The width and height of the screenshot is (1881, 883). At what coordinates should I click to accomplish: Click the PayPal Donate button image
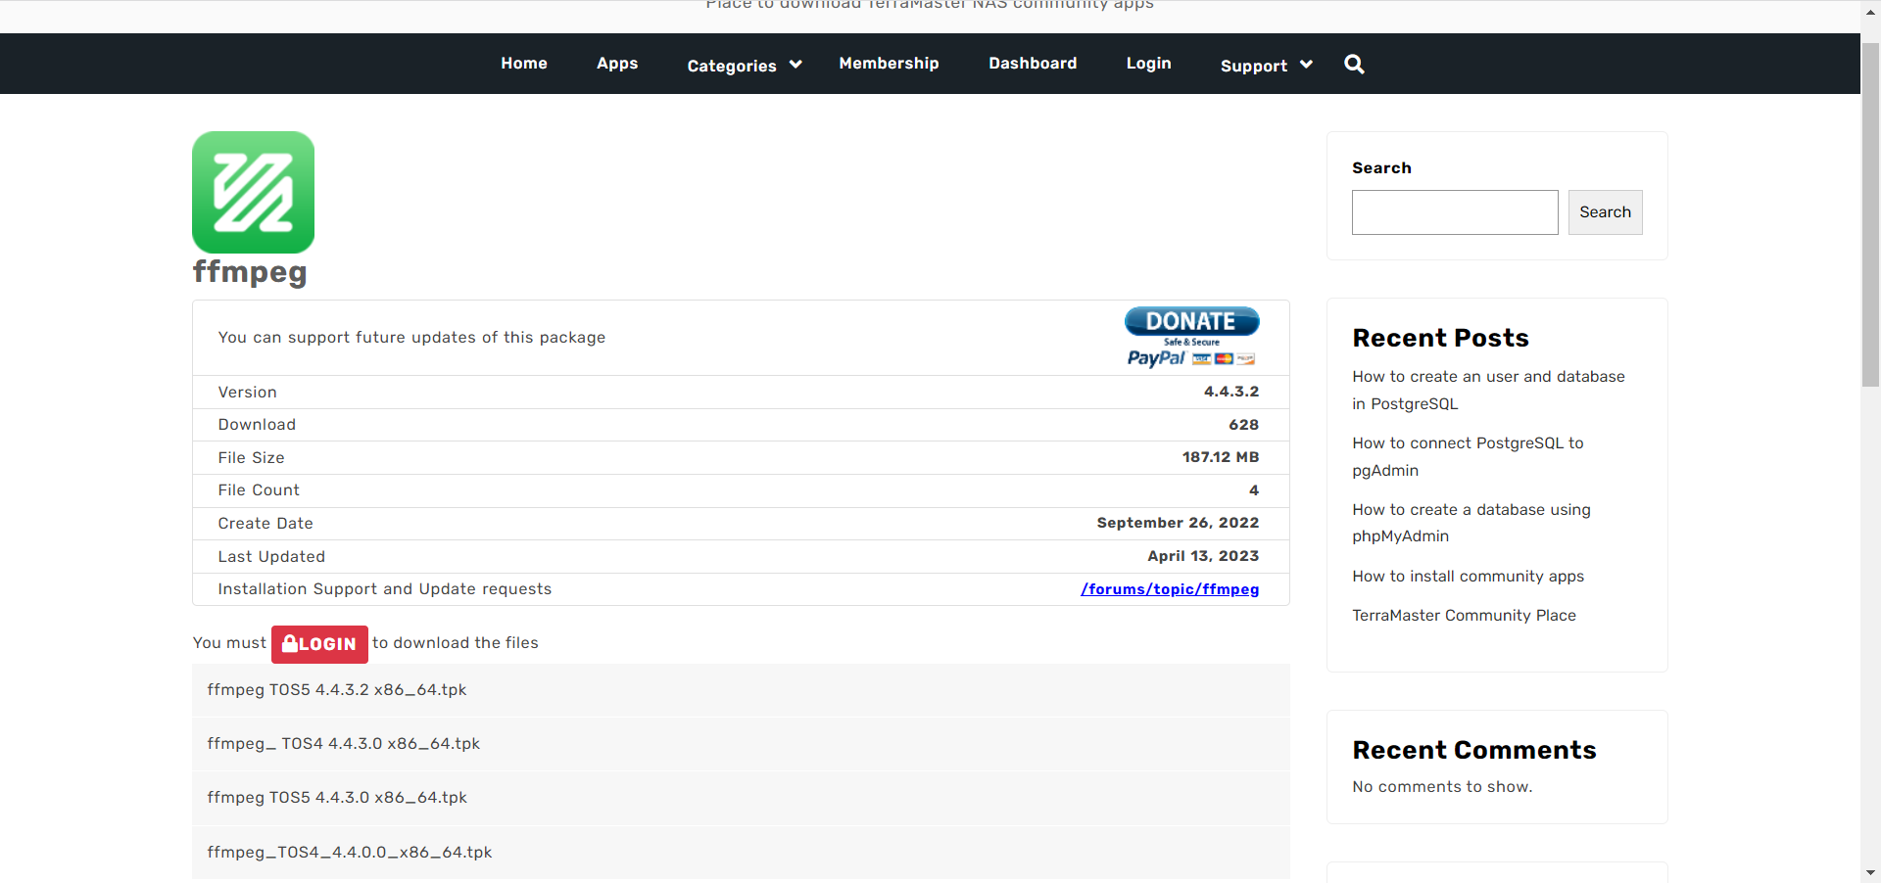[1191, 337]
